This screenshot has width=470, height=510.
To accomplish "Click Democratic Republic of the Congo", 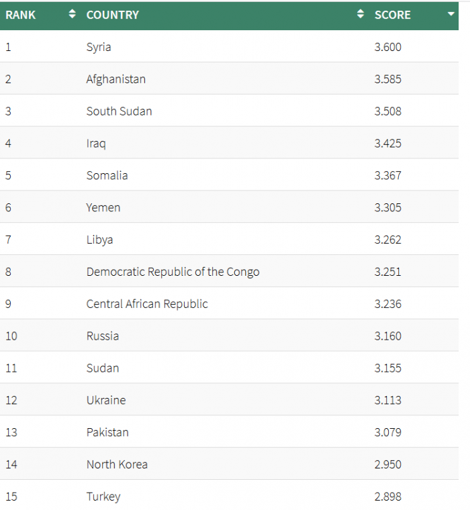I will point(173,272).
